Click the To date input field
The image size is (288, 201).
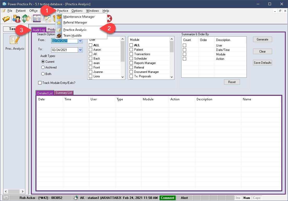pyautogui.click(x=65, y=50)
